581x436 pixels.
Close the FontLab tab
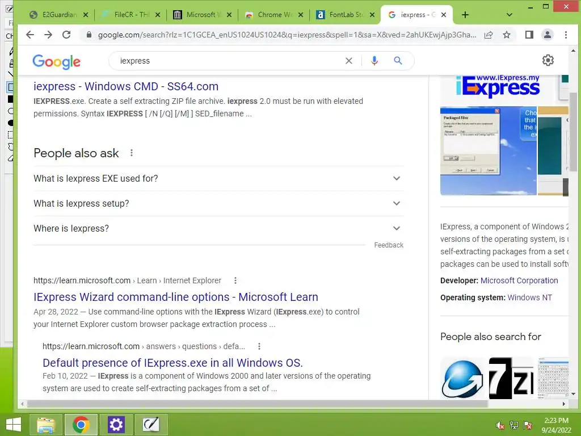coord(372,15)
